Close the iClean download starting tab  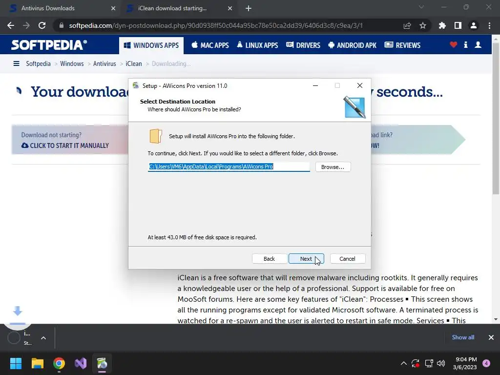coord(230,8)
